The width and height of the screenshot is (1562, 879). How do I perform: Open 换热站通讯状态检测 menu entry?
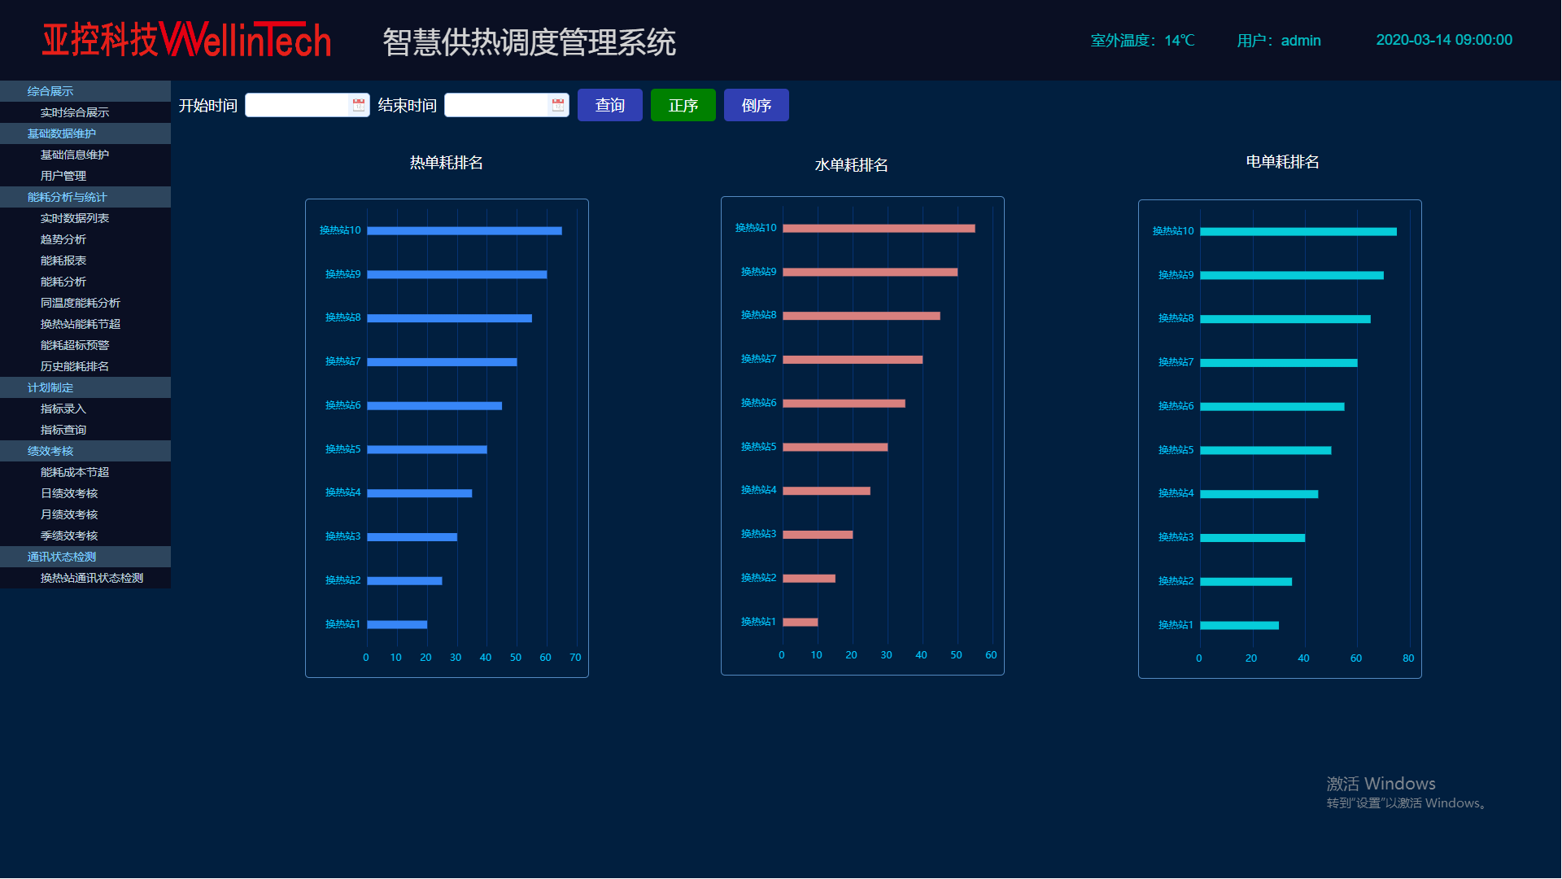pos(92,578)
